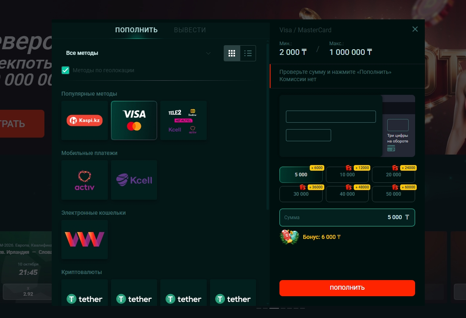Open the ВЫВЕСТИ tab

click(x=190, y=30)
